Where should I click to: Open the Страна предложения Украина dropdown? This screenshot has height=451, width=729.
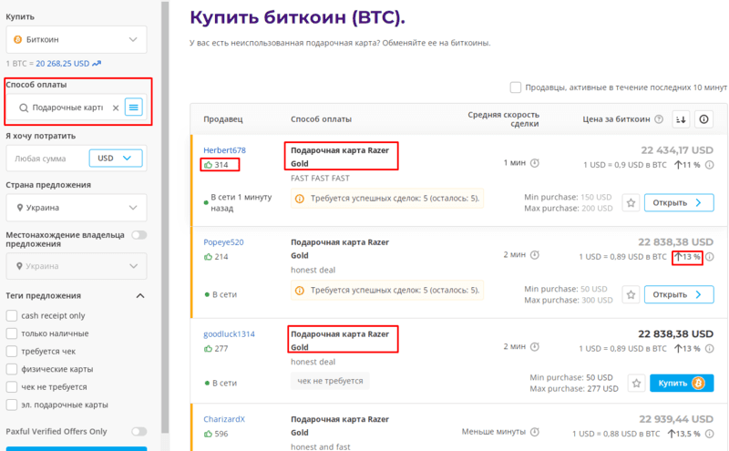click(x=77, y=208)
